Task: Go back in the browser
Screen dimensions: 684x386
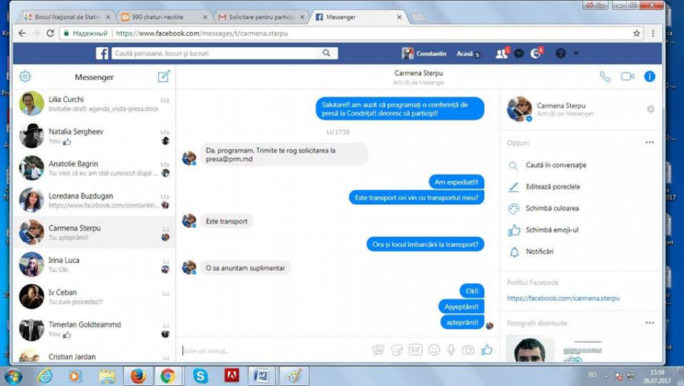Action: 22,33
